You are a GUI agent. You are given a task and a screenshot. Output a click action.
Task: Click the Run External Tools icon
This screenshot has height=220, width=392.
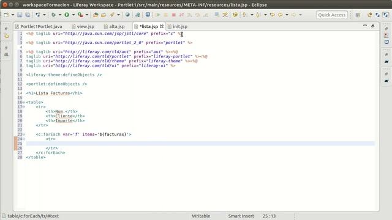tap(80, 15)
